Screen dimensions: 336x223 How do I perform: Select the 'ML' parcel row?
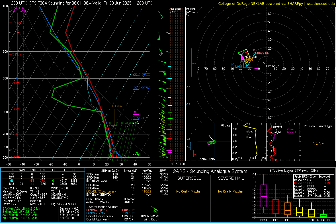[x=43, y=181]
